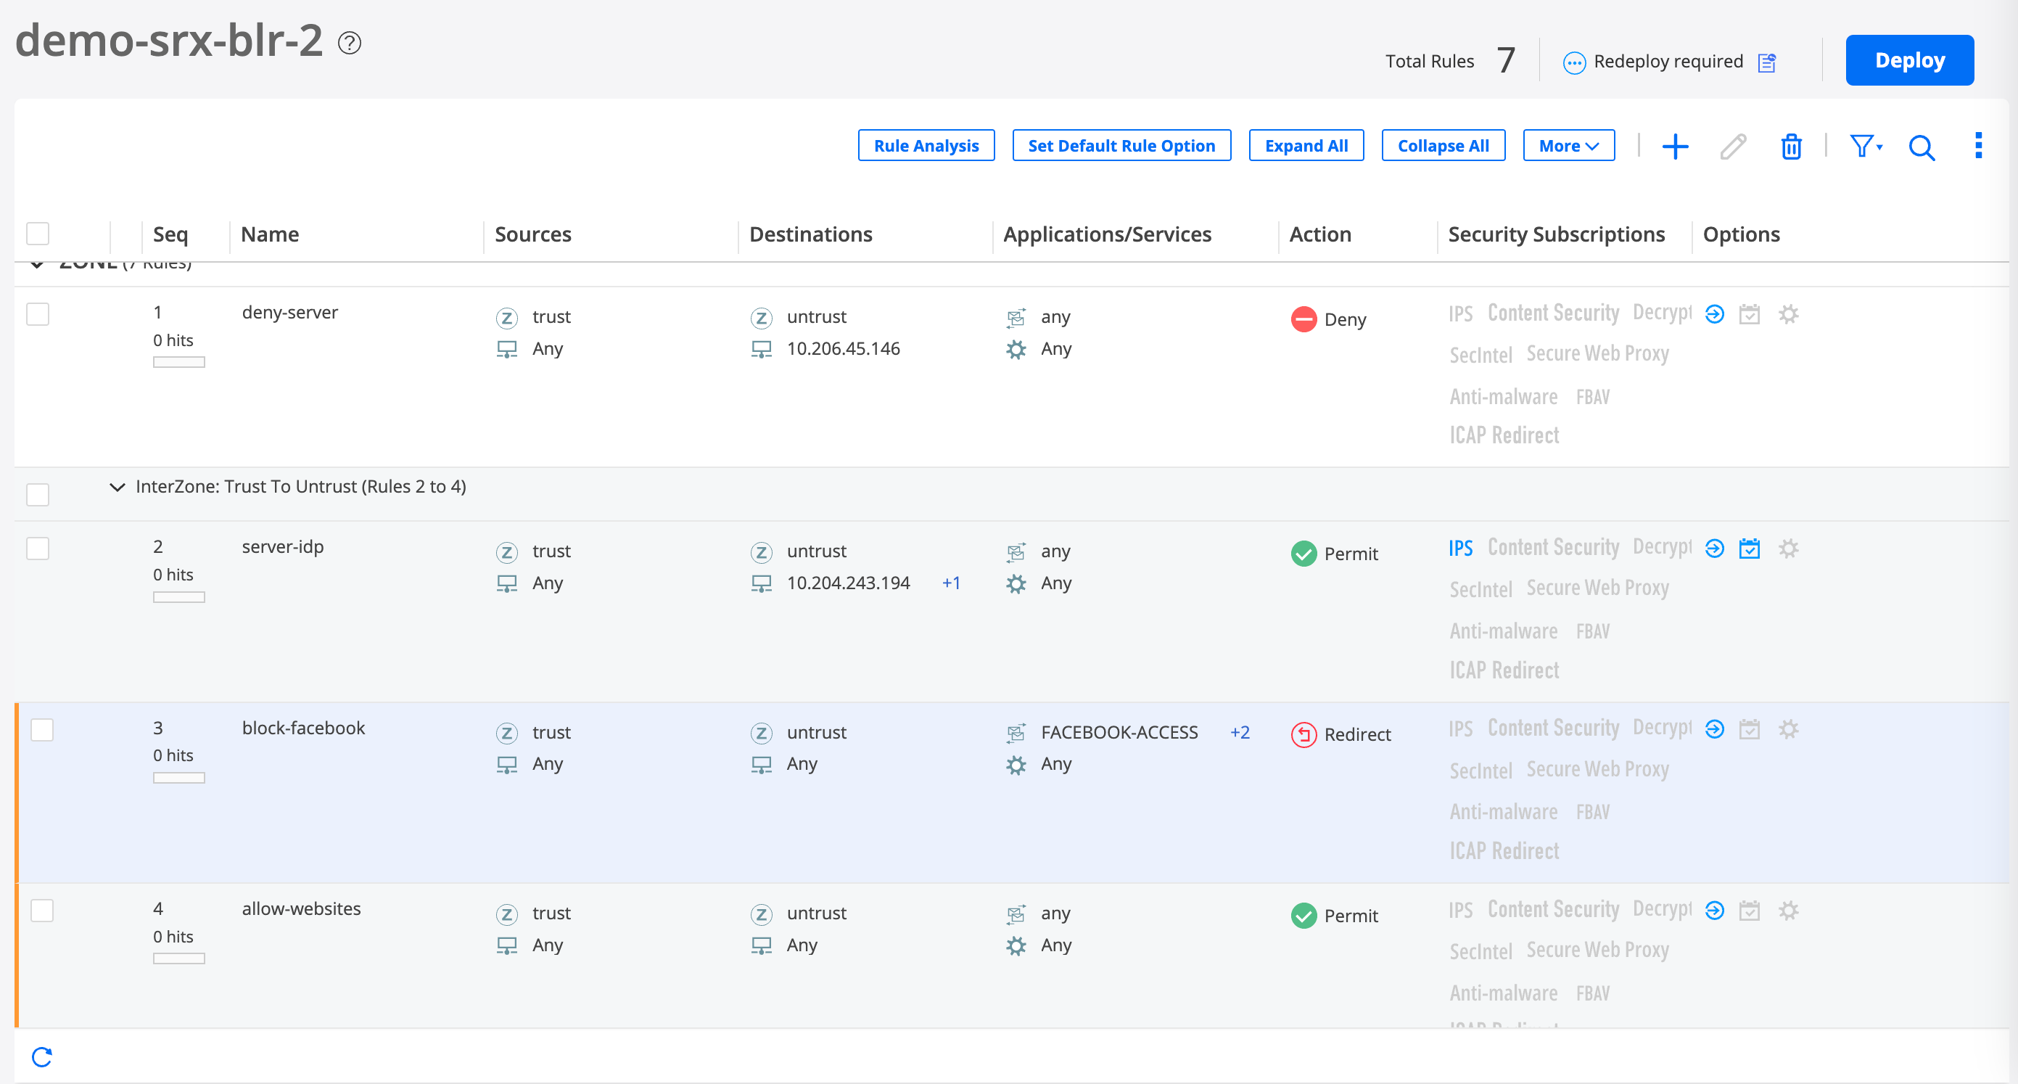
Task: Open the filter funnel dropdown
Action: point(1866,146)
